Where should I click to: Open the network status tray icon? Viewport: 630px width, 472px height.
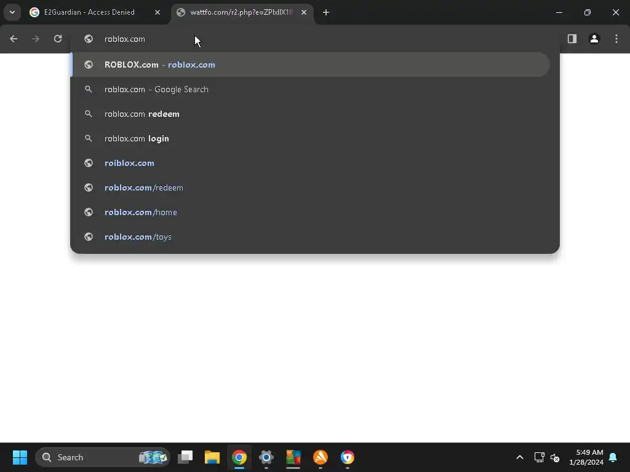click(x=539, y=457)
